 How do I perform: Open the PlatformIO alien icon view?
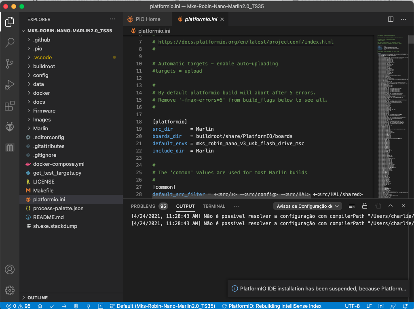pyautogui.click(x=10, y=127)
